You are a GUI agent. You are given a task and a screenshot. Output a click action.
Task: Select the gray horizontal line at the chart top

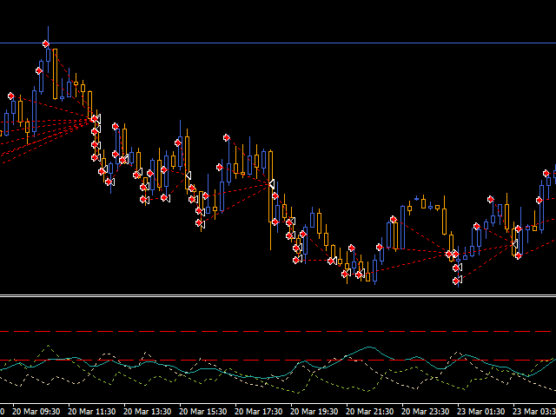[x=278, y=43]
